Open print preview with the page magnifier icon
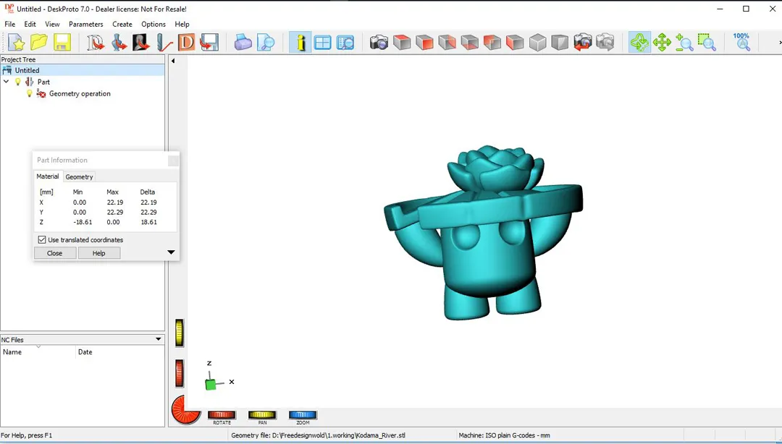 (266, 43)
